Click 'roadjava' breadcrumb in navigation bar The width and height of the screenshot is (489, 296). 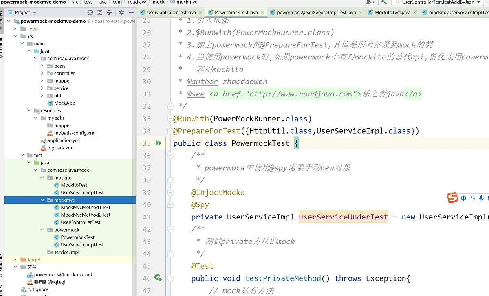(137, 2)
